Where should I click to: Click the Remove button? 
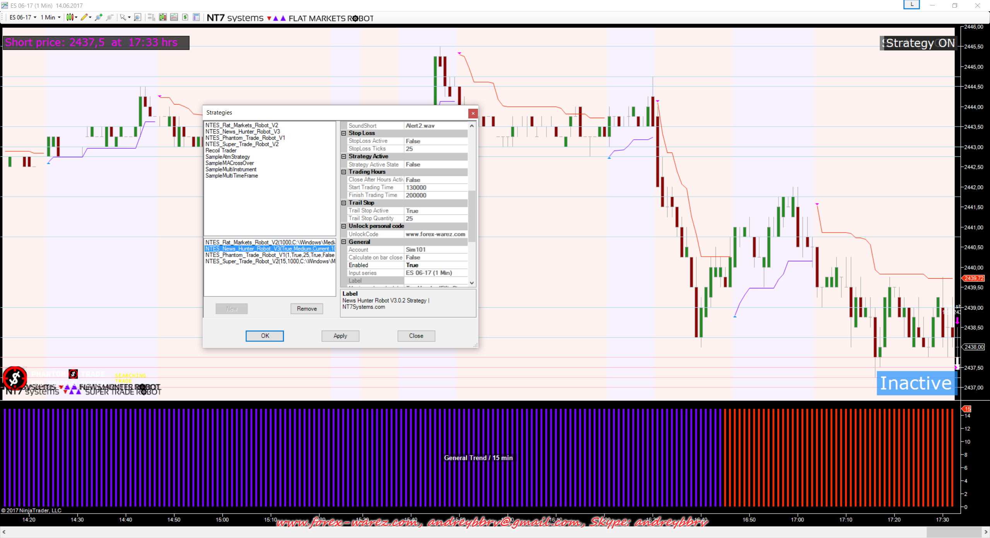pos(307,308)
